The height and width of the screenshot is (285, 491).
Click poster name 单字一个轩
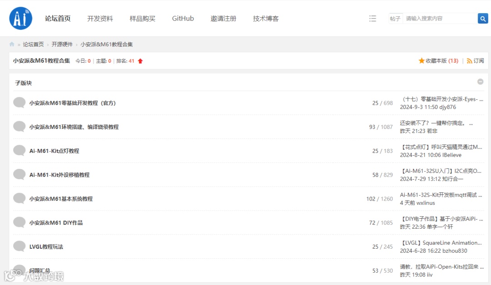coord(440,227)
